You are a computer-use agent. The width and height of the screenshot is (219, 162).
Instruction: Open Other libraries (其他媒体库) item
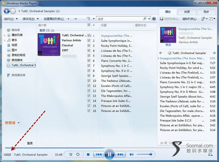(x=16, y=75)
